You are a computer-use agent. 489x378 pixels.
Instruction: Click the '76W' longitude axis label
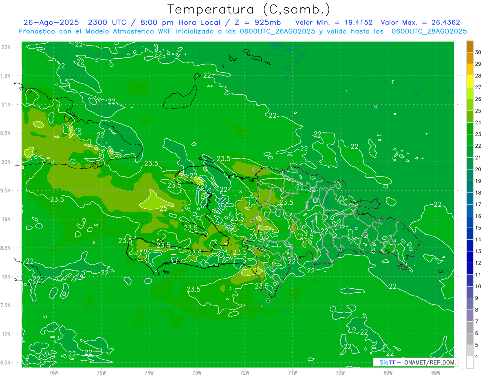point(53,372)
